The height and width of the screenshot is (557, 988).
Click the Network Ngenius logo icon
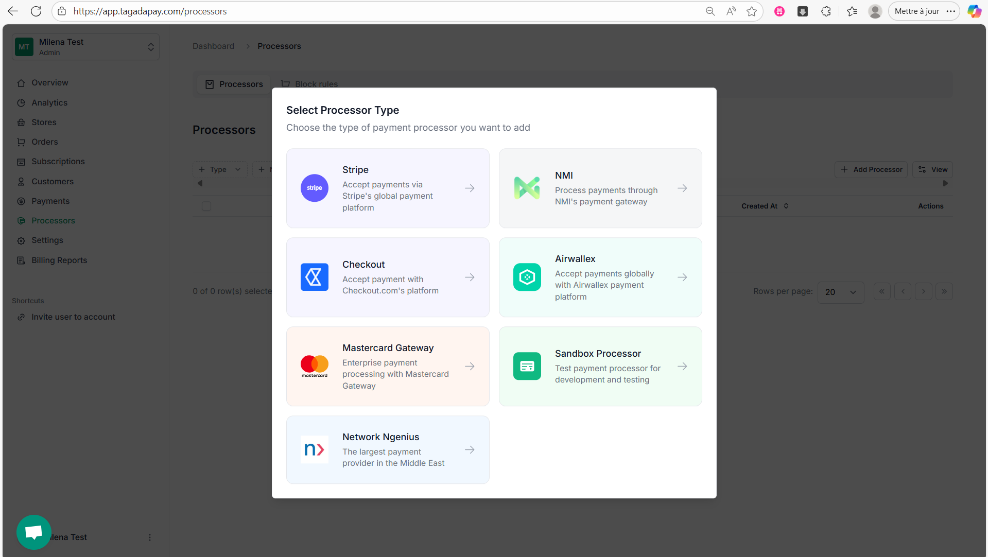314,449
